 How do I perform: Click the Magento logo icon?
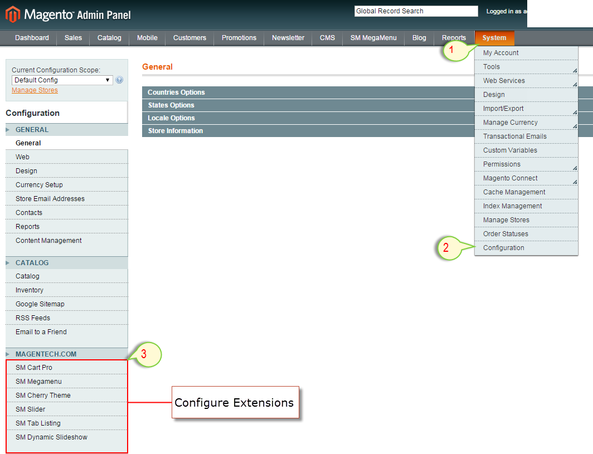coord(12,14)
